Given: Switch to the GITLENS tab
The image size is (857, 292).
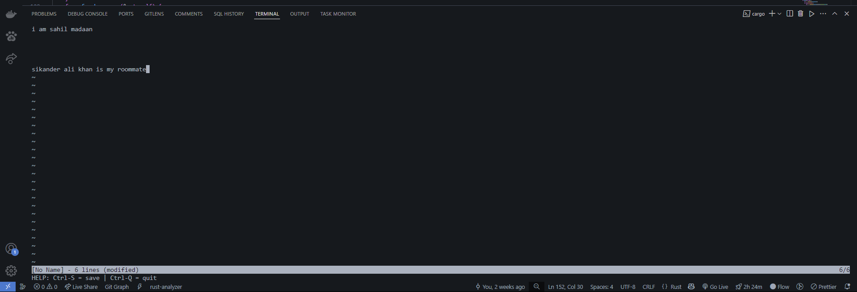Looking at the screenshot, I should tap(154, 14).
